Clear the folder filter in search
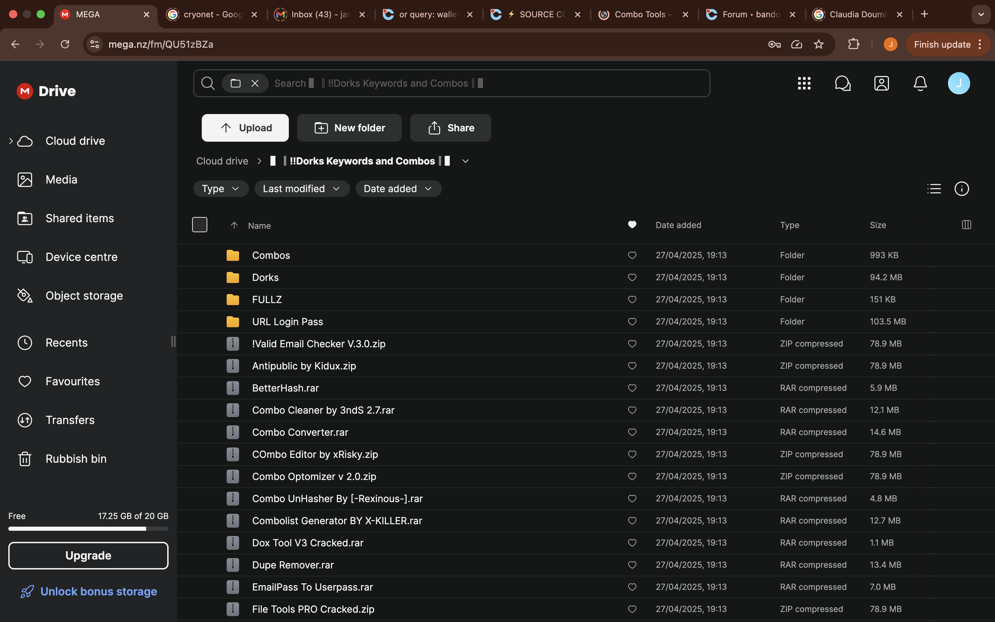Screen dimensions: 995x622 (x=255, y=84)
